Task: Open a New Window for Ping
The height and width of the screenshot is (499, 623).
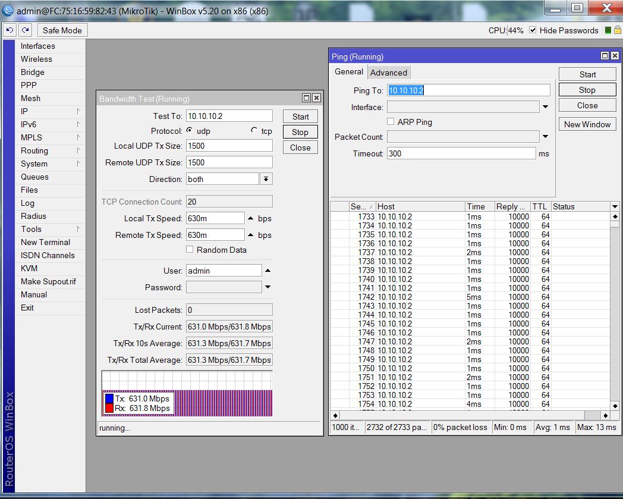Action: [587, 124]
